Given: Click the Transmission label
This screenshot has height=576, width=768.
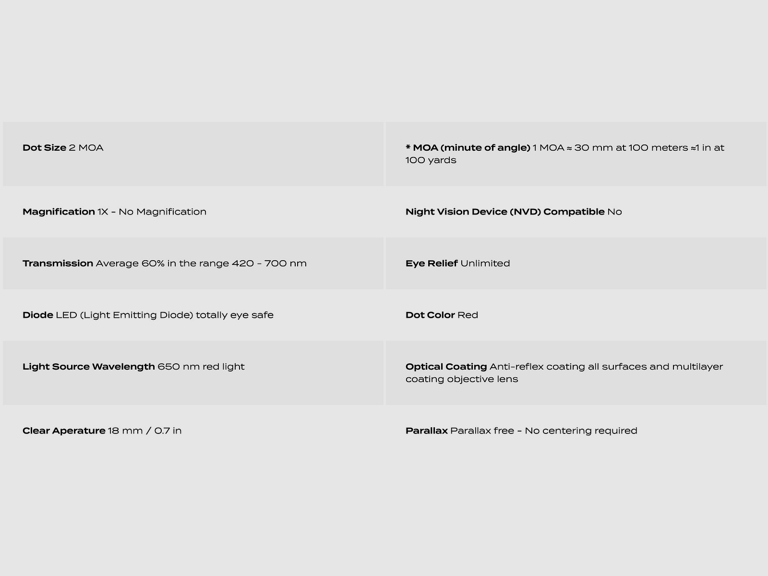Looking at the screenshot, I should tap(58, 264).
